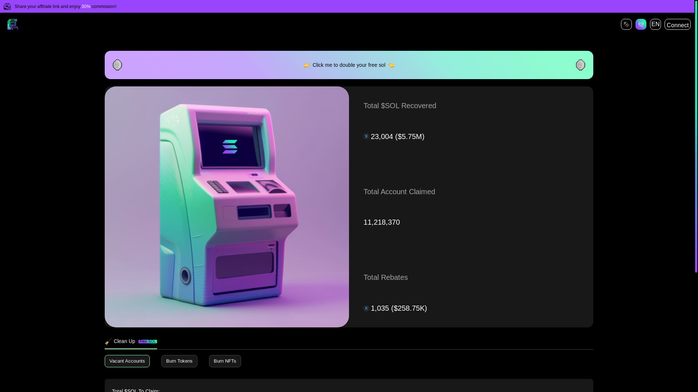
Task: Switch to Burn Tokens
Action: coord(179,361)
